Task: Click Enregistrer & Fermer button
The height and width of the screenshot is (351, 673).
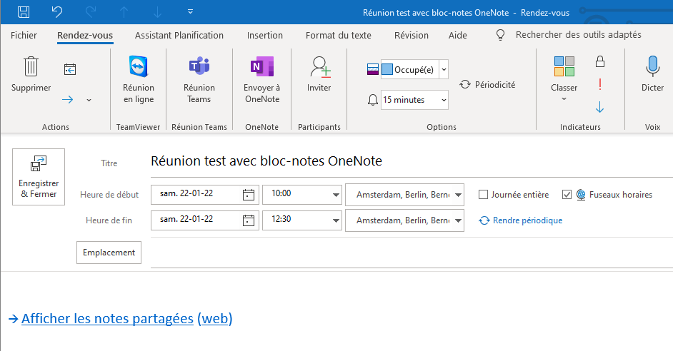Action: pyautogui.click(x=39, y=177)
